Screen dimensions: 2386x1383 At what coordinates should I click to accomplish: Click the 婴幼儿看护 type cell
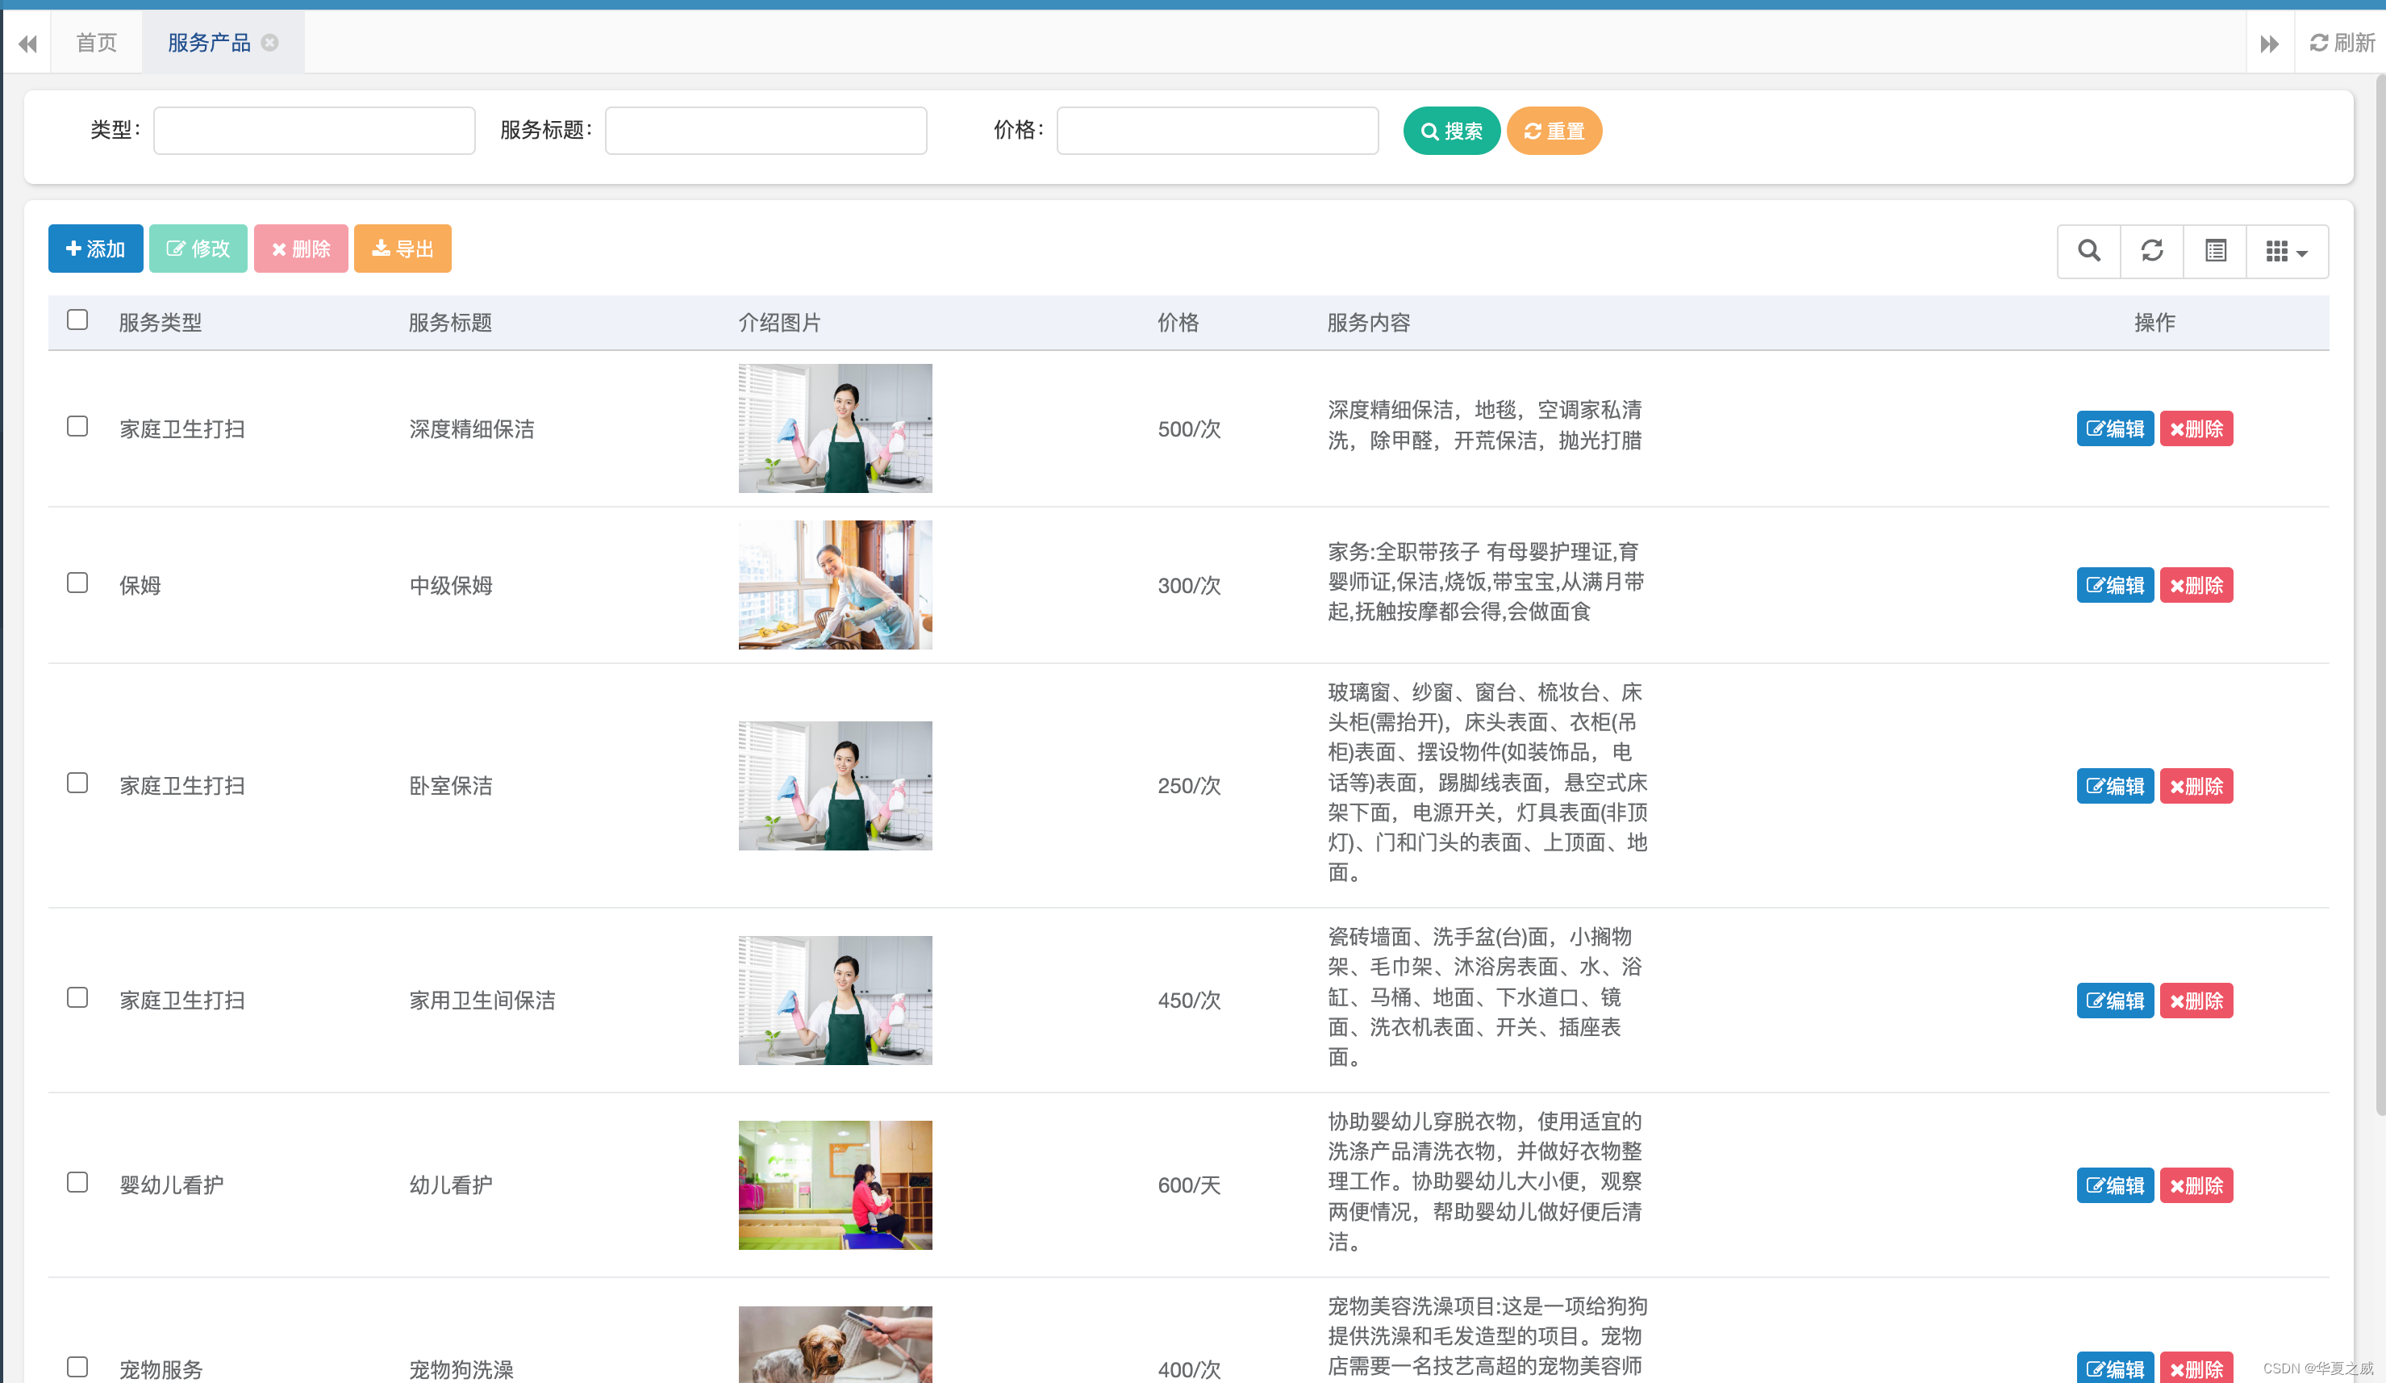coord(171,1185)
